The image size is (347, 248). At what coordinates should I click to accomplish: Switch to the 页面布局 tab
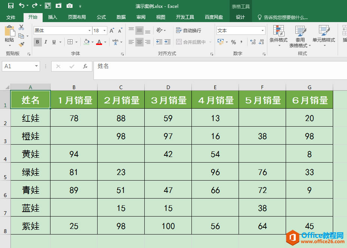tap(77, 17)
